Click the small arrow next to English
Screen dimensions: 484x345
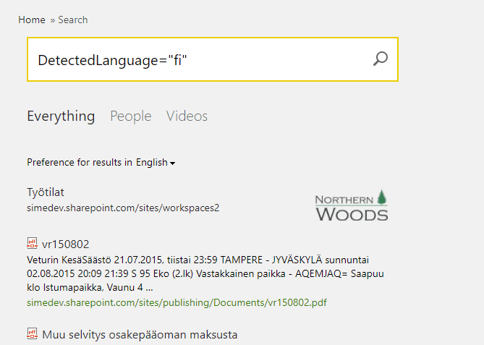(x=173, y=163)
